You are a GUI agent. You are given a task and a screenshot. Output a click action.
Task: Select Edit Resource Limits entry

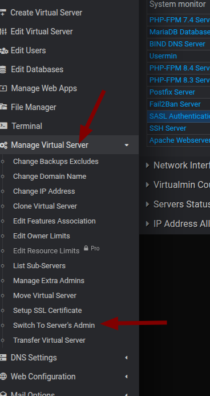46,251
